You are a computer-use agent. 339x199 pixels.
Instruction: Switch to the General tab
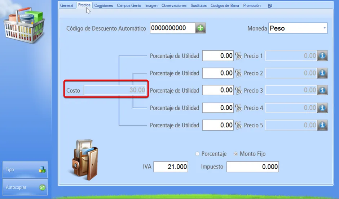point(67,6)
